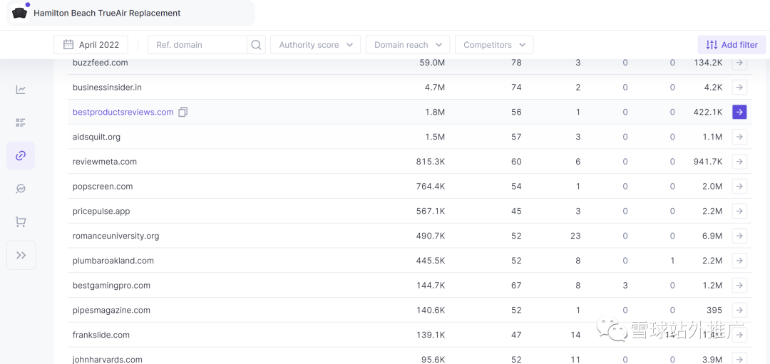Click arrow button for romanceuniversity.org row

click(739, 236)
